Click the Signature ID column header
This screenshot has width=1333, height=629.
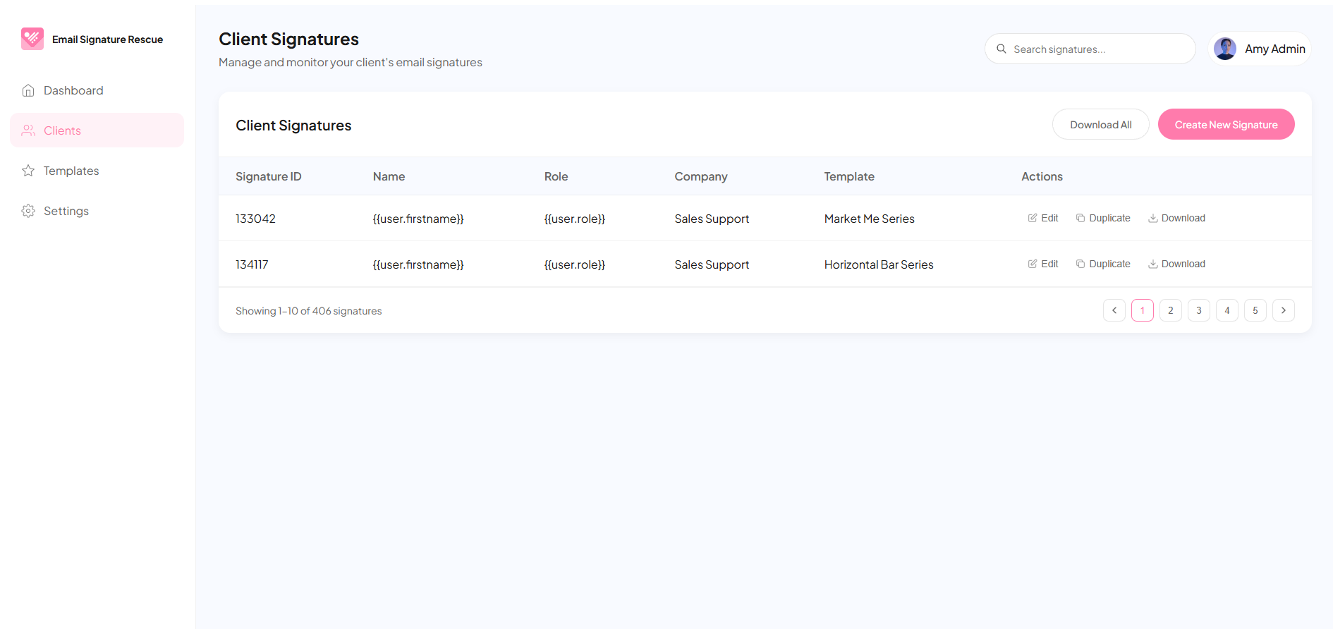pos(269,176)
